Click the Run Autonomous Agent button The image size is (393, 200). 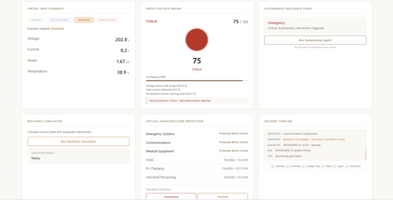coord(315,40)
